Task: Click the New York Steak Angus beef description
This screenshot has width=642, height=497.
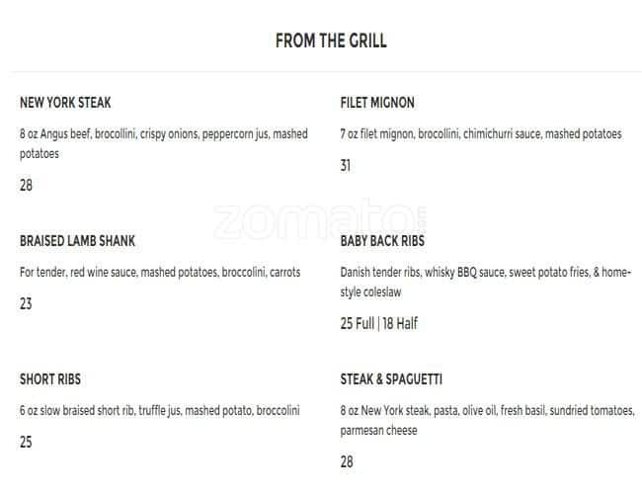Action: [x=163, y=143]
